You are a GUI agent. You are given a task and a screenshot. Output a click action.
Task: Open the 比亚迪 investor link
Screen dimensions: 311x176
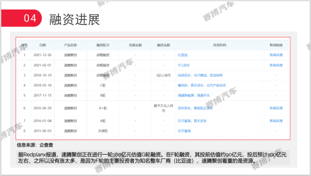(x=182, y=55)
